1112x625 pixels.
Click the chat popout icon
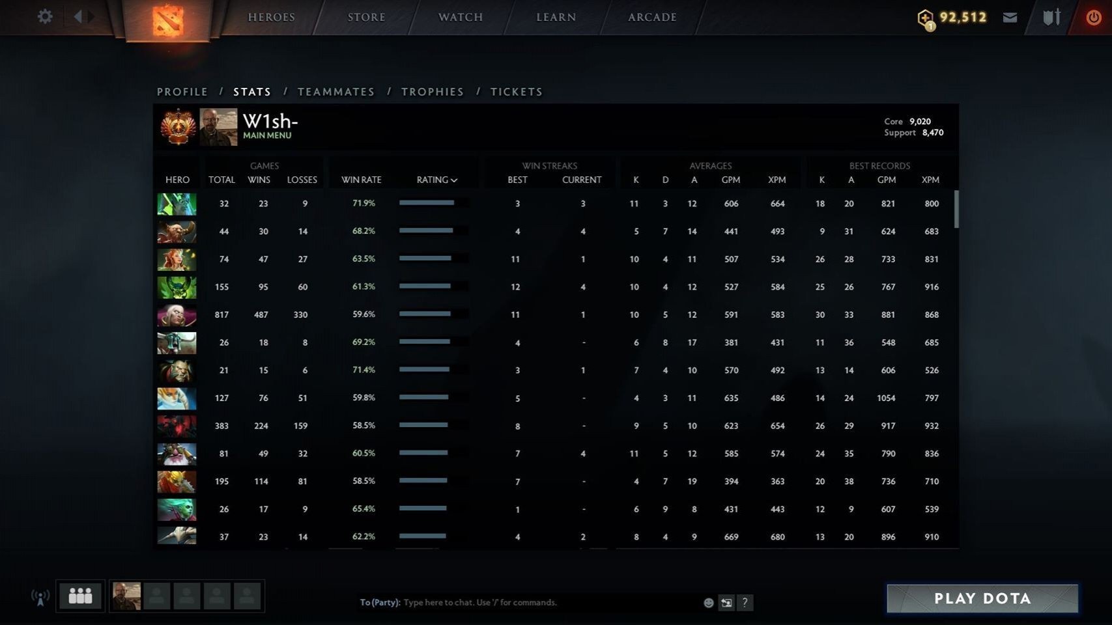(x=726, y=603)
